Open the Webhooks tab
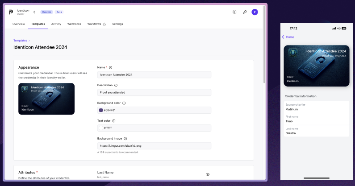Screen dimensions: 355x186 [x=74, y=24]
